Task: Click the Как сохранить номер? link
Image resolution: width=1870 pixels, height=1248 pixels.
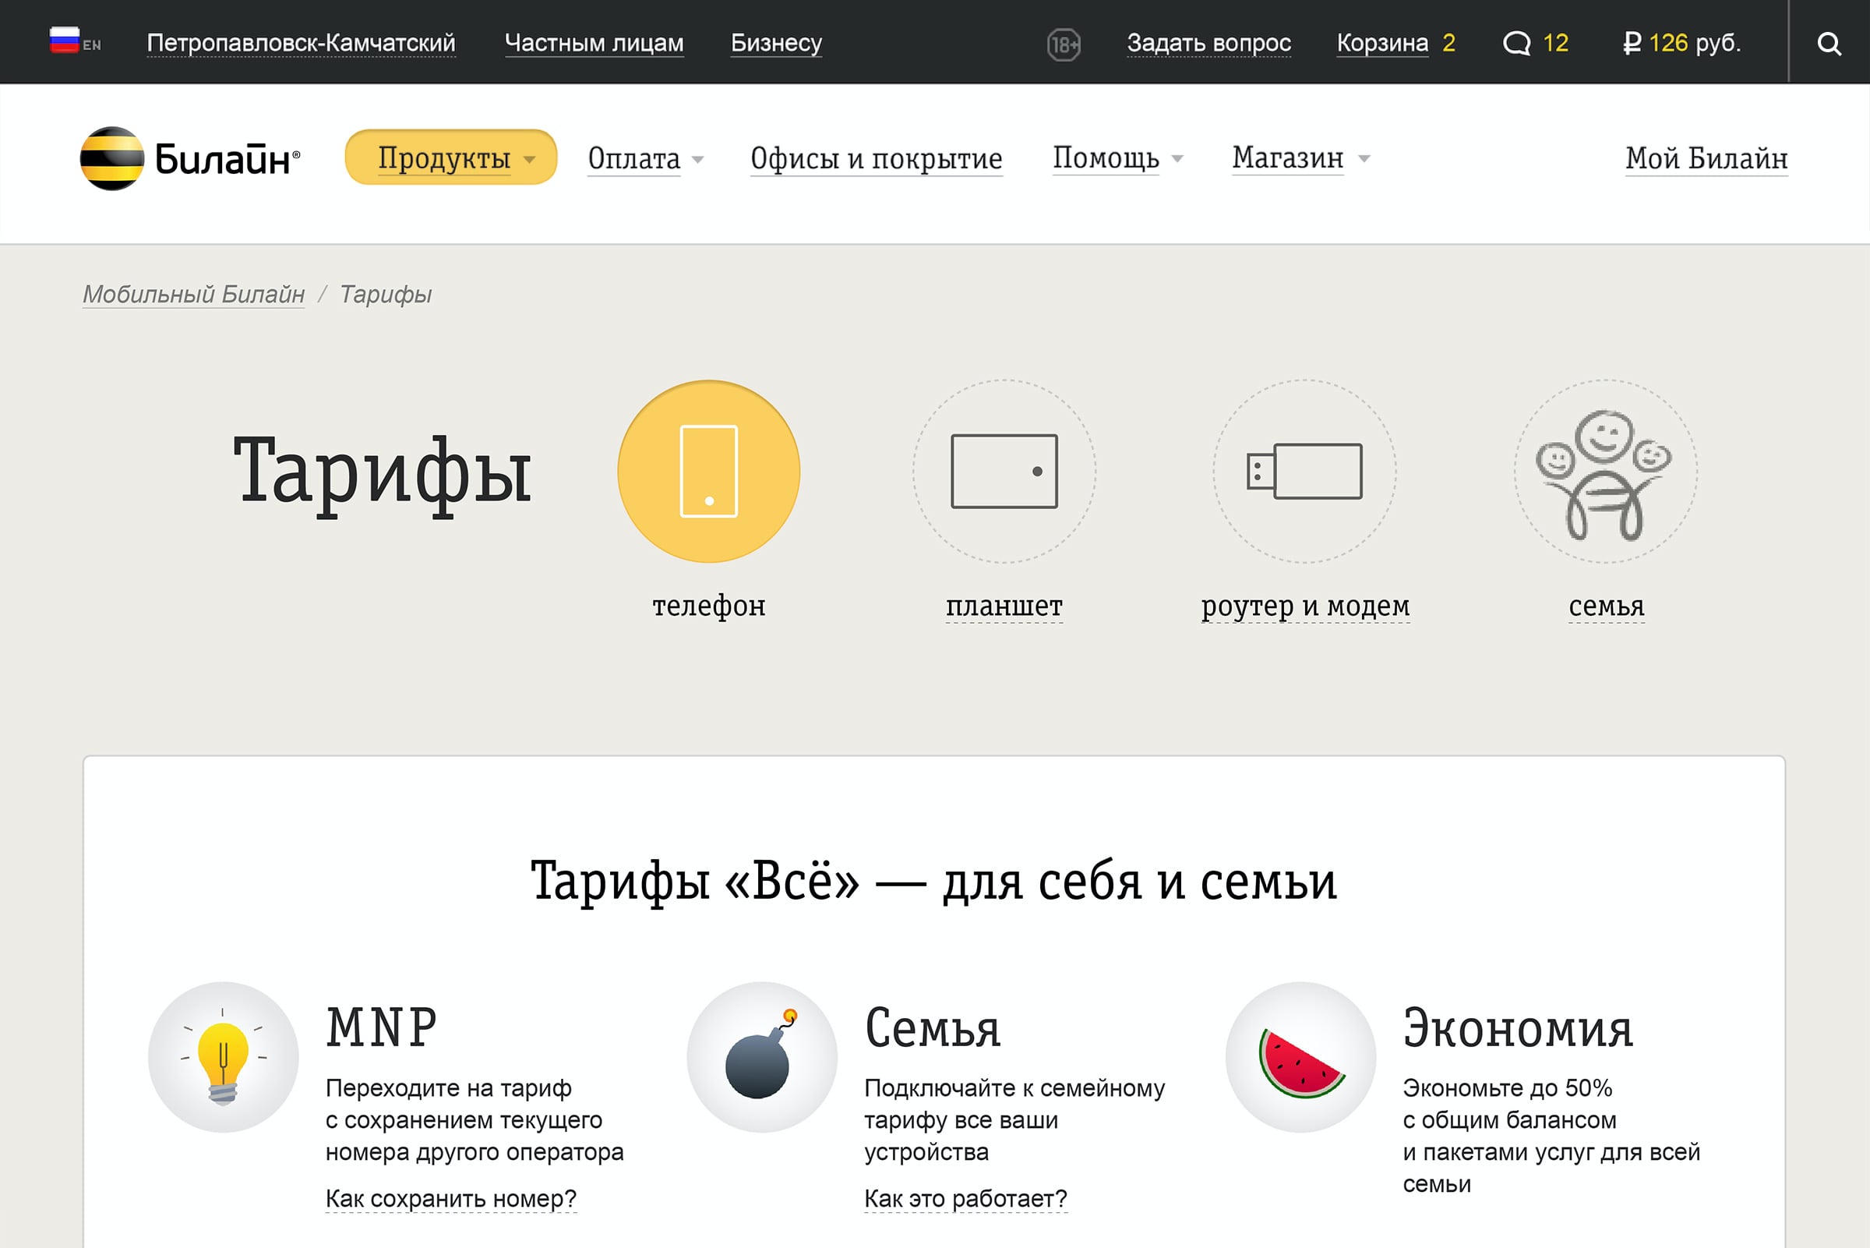Action: [x=450, y=1198]
